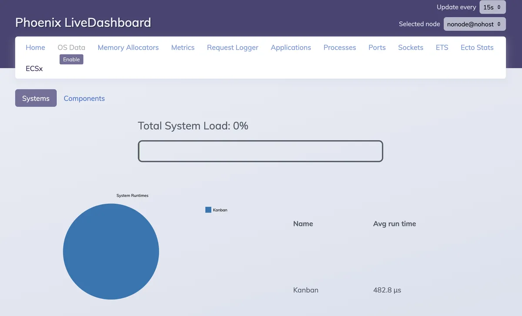
Task: Open the ECSx dashboard tab
Action: [x=34, y=68]
